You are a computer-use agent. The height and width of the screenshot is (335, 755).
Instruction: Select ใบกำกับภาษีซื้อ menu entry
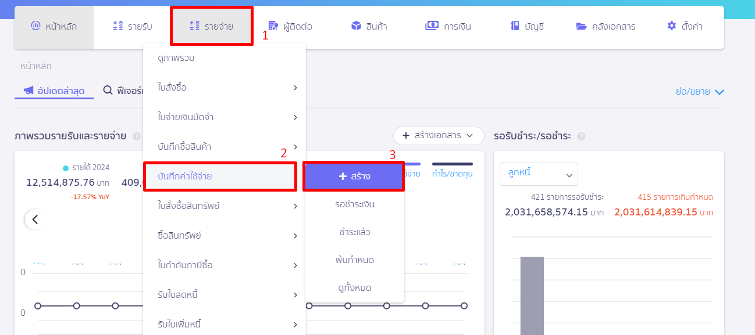coord(225,265)
